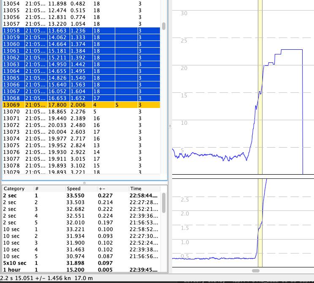Image resolution: width=314 pixels, height=283 pixels.
Task: Click the Speed column header in results
Action: tap(73, 189)
